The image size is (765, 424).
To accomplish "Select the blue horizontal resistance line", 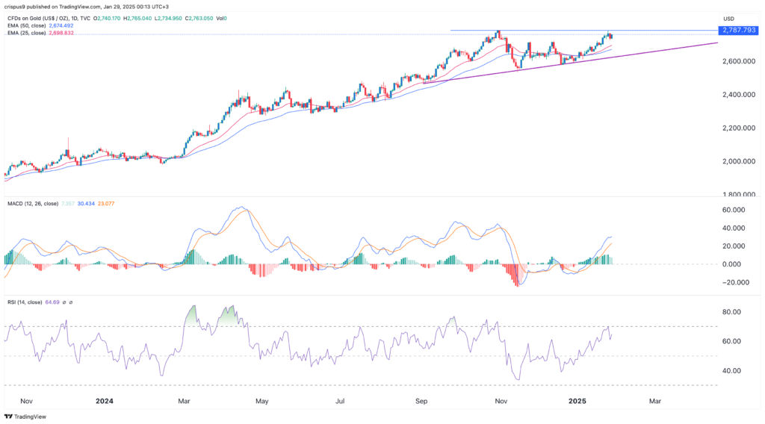I will (x=657, y=31).
